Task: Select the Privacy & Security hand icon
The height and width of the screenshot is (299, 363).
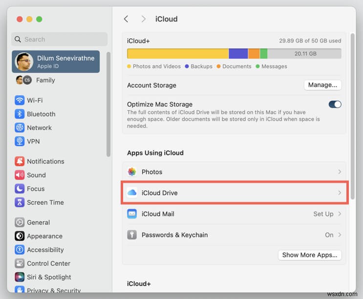Action: coord(20,290)
